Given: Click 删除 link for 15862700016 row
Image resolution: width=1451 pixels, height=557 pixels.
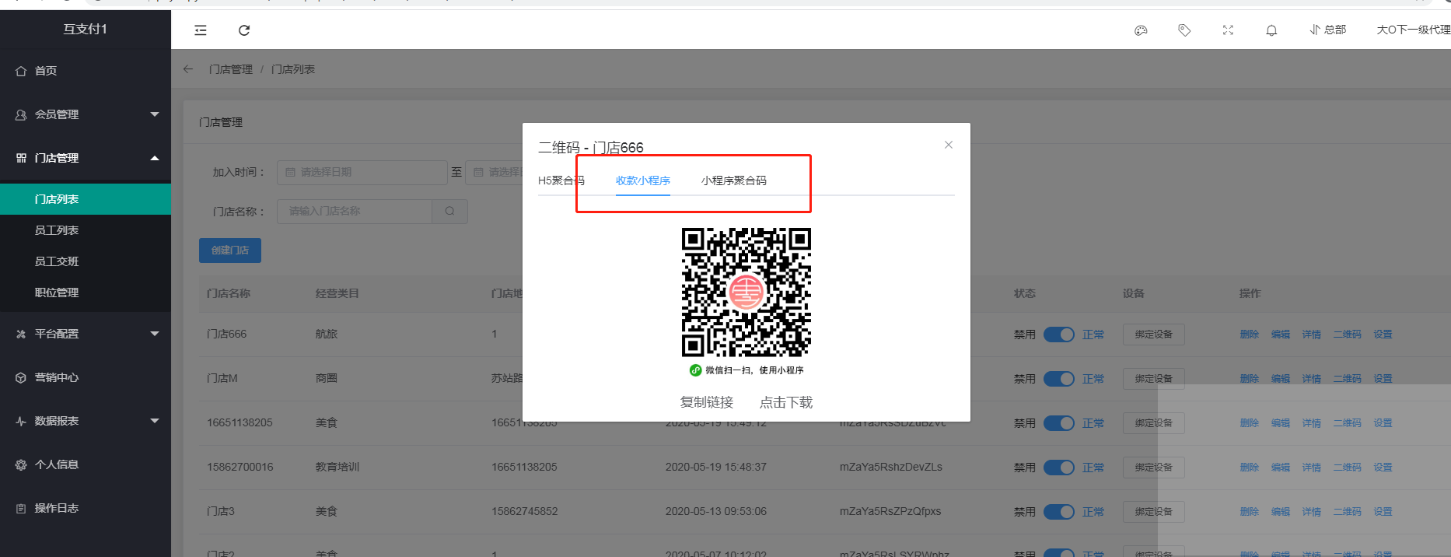Looking at the screenshot, I should point(1250,468).
